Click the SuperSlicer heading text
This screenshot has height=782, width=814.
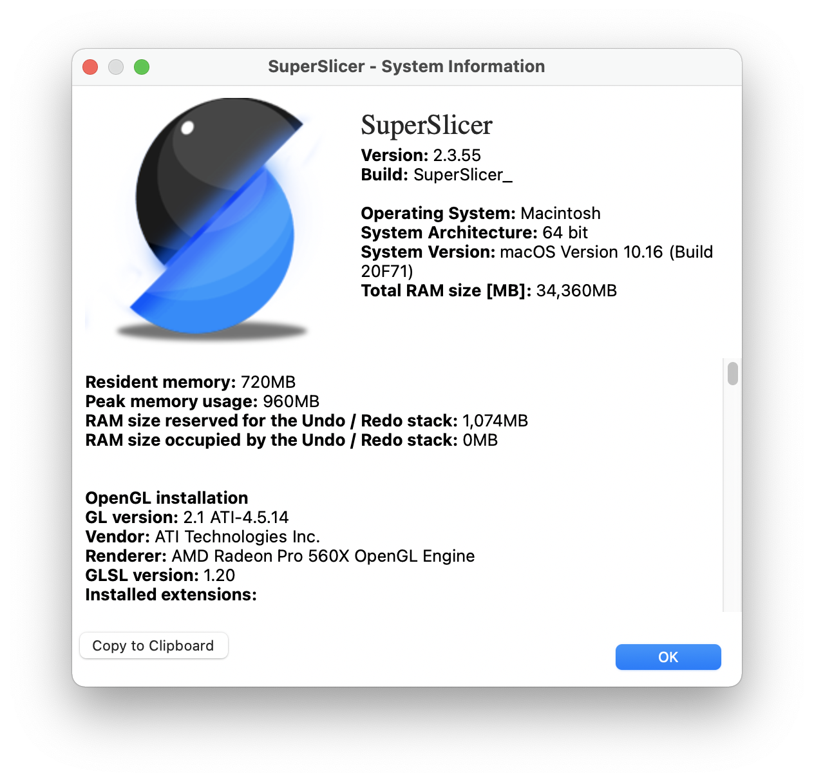point(426,125)
